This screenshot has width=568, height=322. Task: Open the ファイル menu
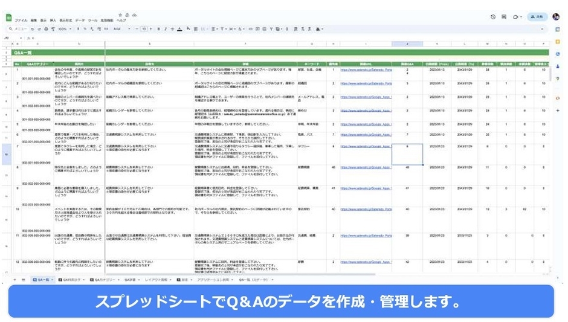[21, 21]
